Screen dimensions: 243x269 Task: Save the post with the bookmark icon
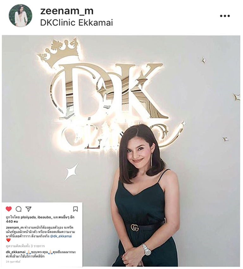(x=75, y=209)
